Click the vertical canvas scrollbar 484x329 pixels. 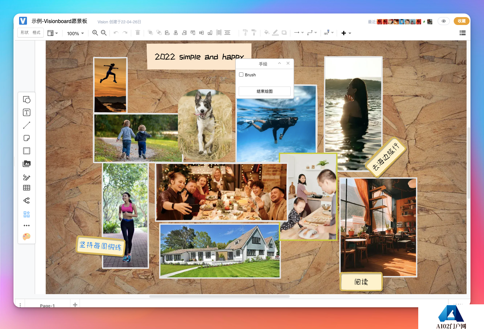pos(469,163)
